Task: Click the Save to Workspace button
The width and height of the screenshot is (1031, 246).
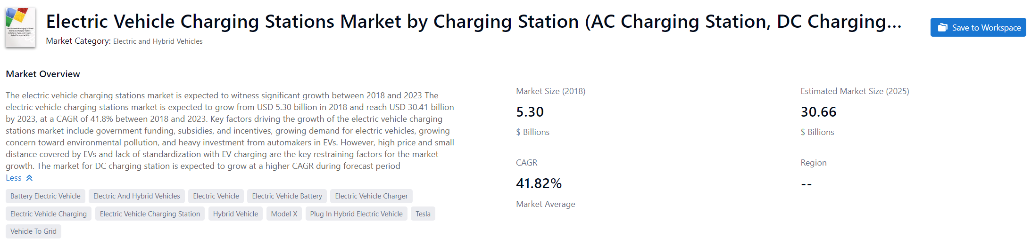Action: 978,28
